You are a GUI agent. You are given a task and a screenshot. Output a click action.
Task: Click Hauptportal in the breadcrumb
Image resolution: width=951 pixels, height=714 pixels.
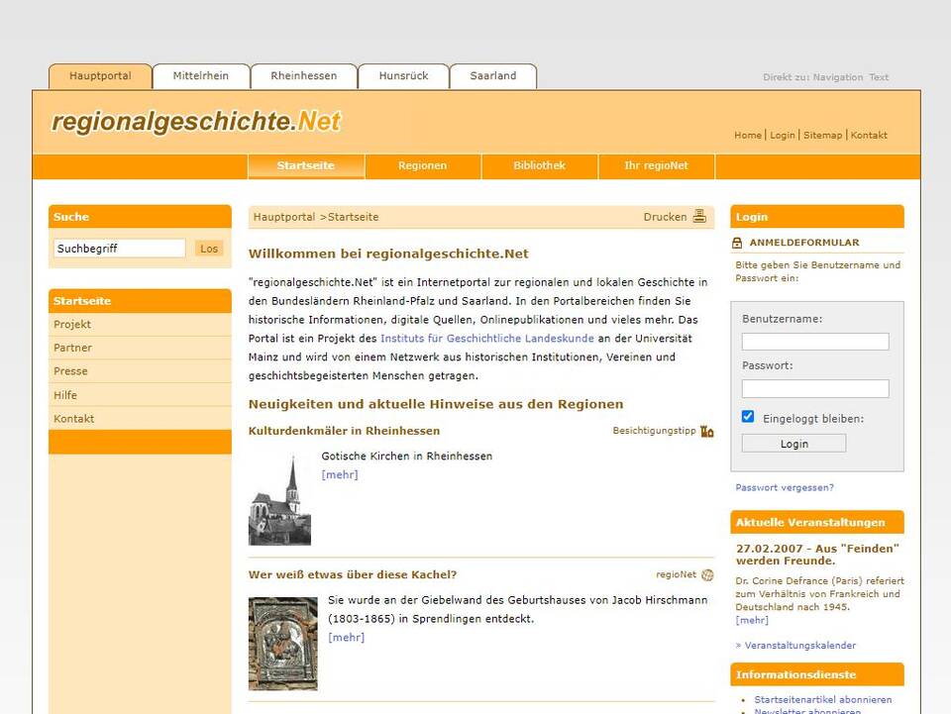(x=284, y=217)
